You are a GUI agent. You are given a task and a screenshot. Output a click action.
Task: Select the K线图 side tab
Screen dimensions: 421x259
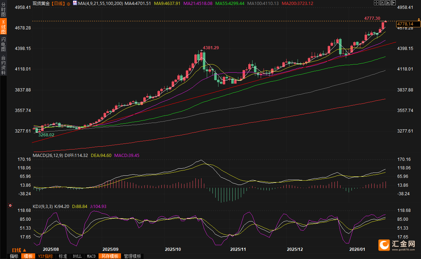[x=3, y=27]
